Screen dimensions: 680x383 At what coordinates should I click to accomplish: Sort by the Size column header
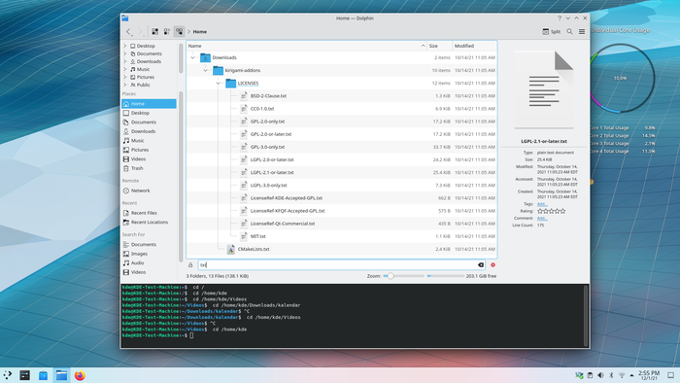coord(439,46)
